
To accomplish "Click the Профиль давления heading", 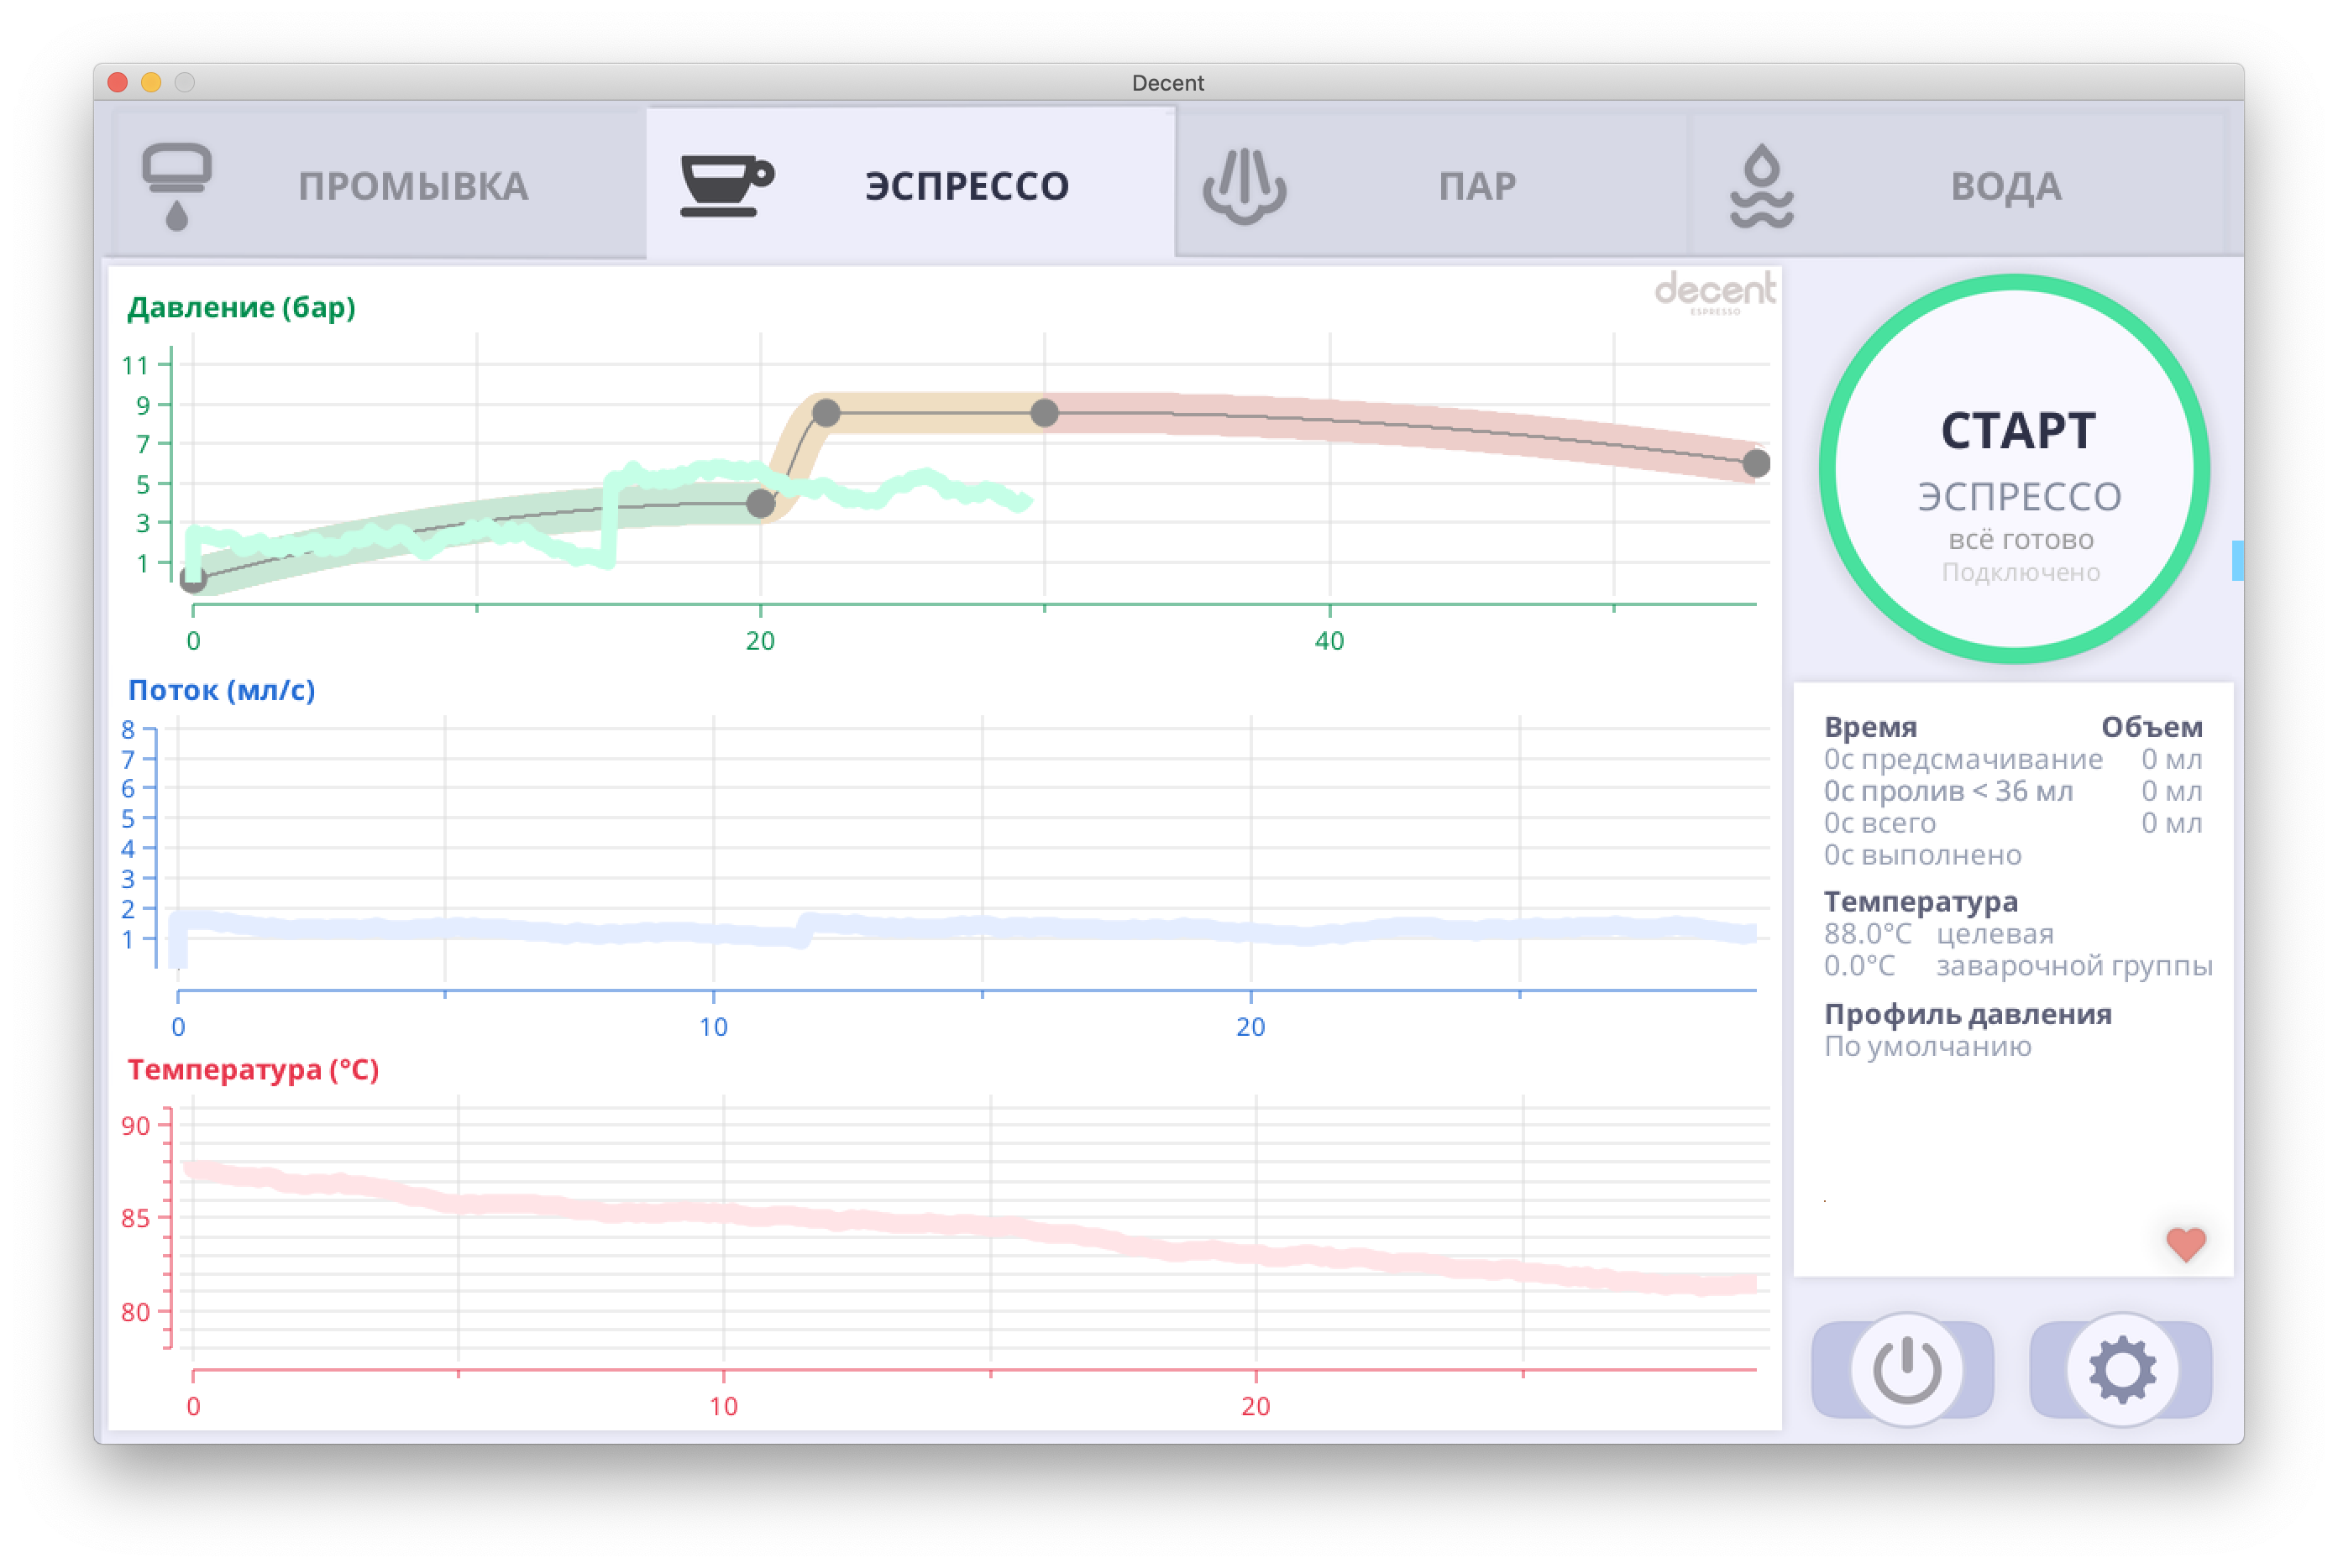I will [1967, 1014].
